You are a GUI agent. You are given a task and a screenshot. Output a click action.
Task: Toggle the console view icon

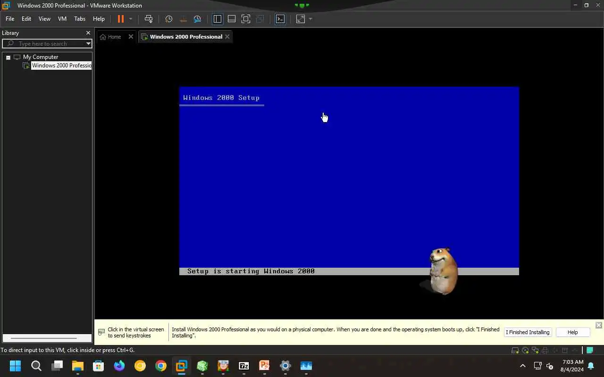[x=280, y=19]
